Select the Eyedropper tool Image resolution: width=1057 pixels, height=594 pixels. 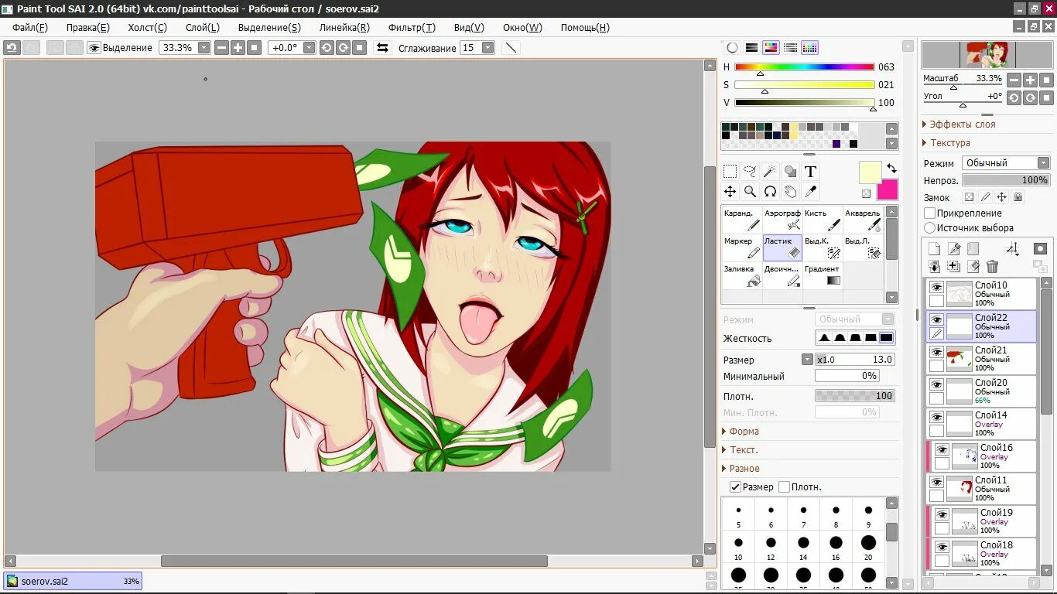810,192
